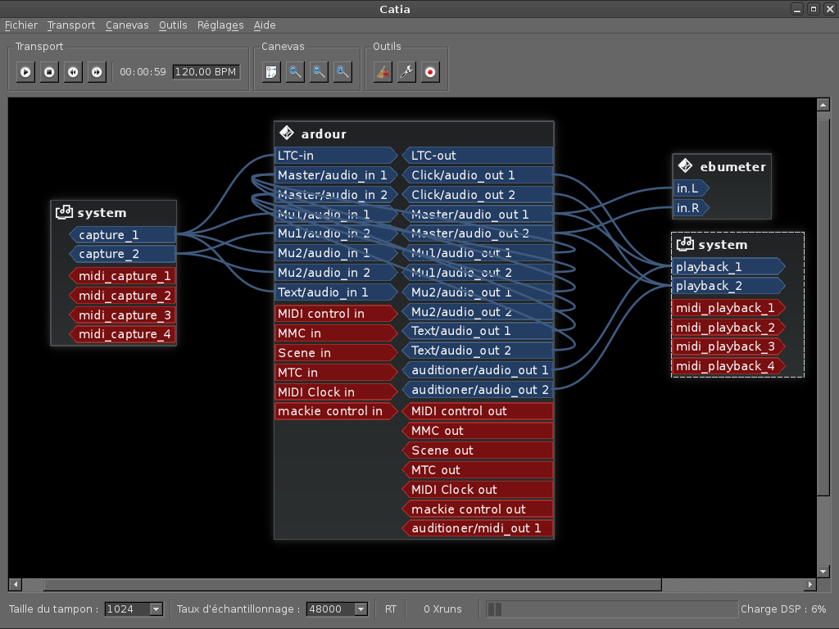Select the Click/audio_out 1 port

click(x=478, y=175)
